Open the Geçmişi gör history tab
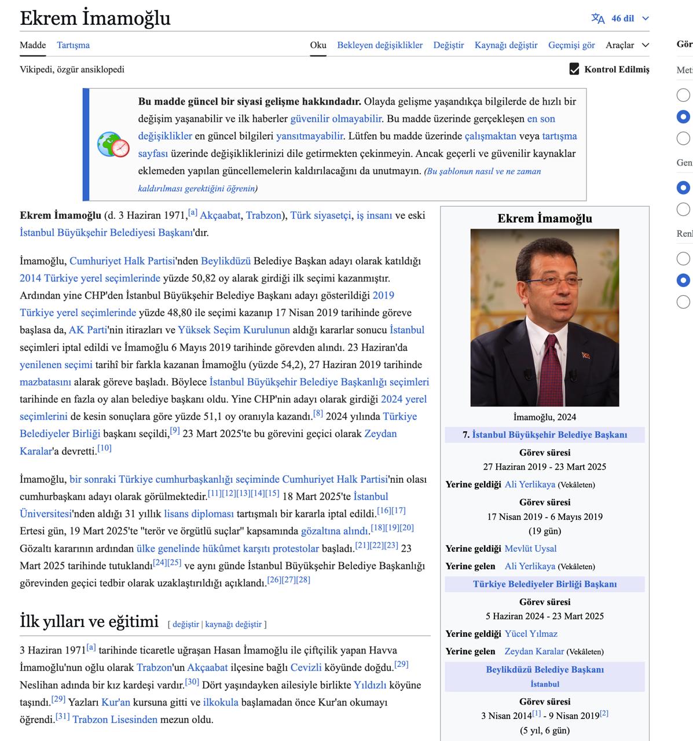 click(x=571, y=45)
